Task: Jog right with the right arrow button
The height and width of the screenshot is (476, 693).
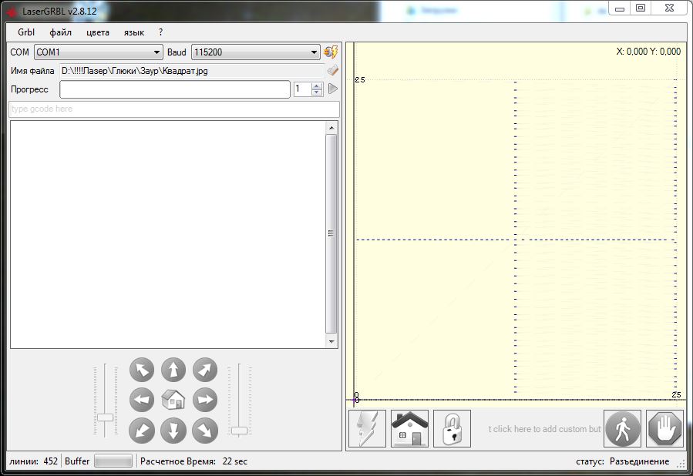Action: click(205, 400)
